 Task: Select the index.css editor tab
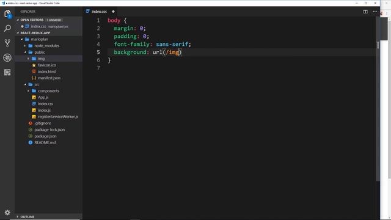coord(100,12)
